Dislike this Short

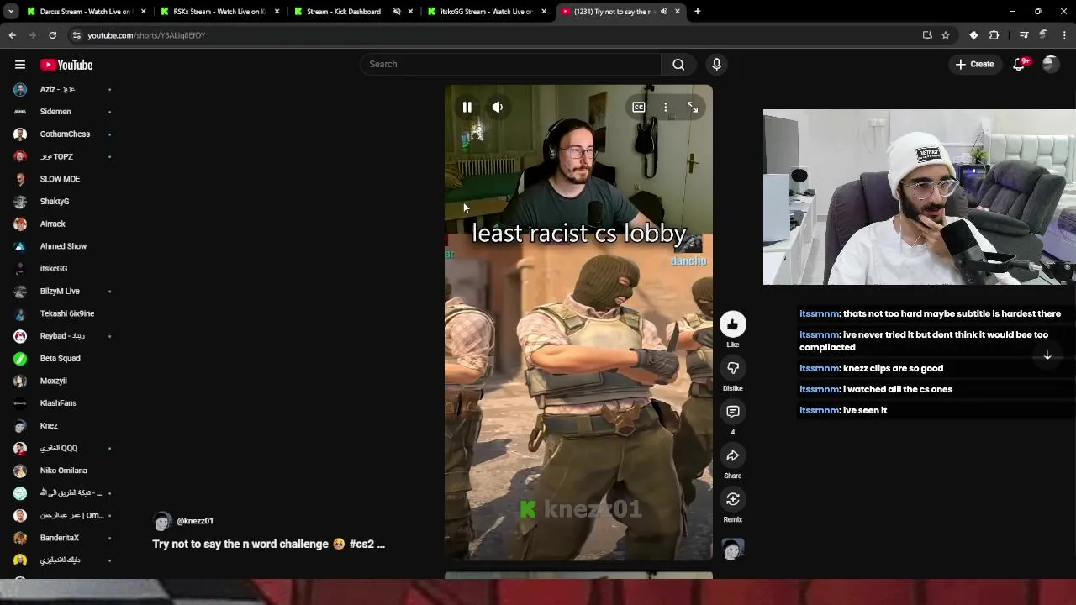[x=732, y=368]
